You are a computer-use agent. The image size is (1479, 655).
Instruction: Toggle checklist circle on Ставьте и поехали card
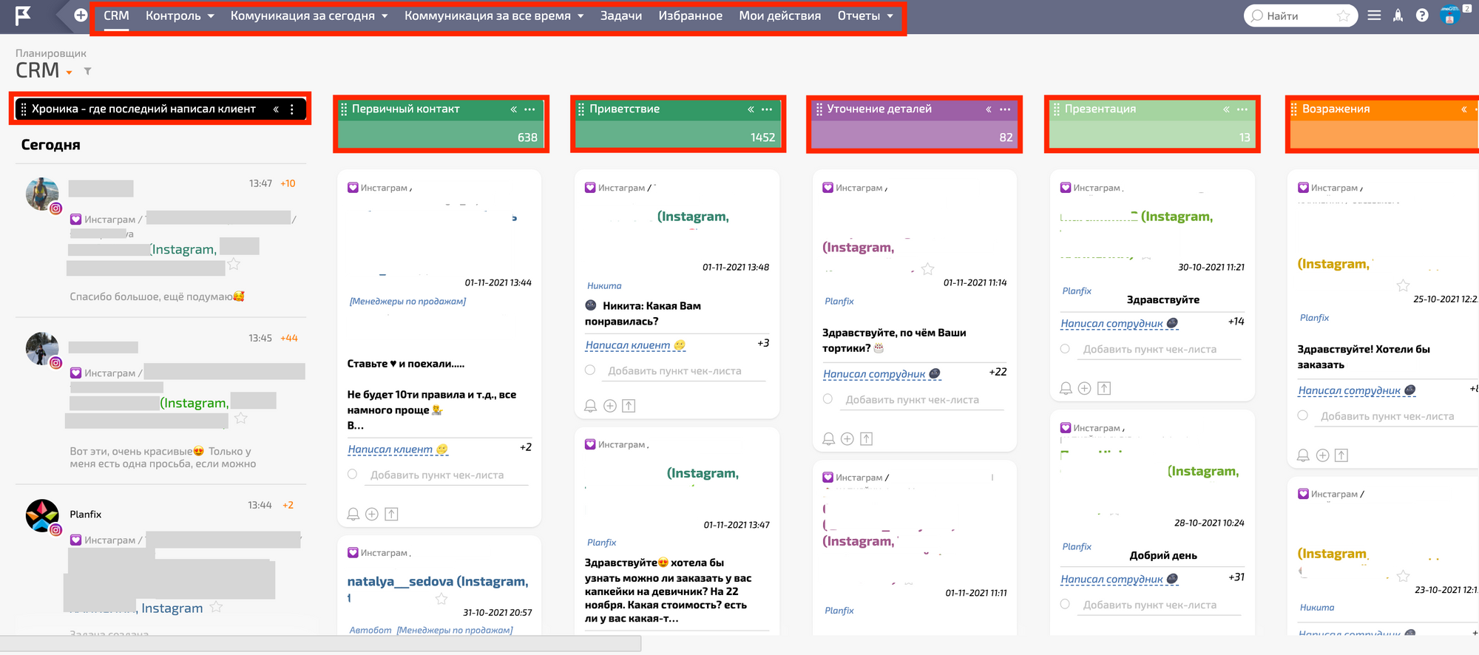pos(353,475)
